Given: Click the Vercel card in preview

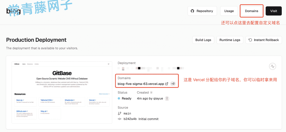Looking at the screenshot, I should click(98, 102).
